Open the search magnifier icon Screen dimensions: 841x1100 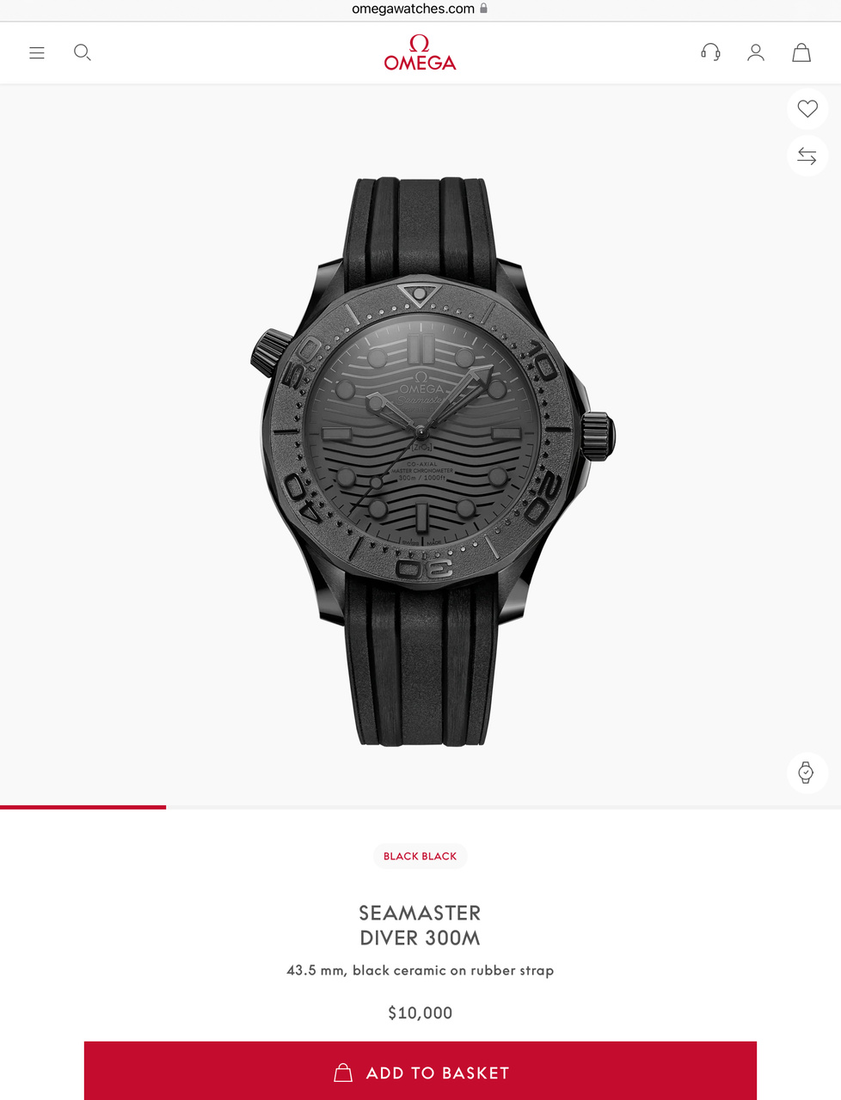83,52
